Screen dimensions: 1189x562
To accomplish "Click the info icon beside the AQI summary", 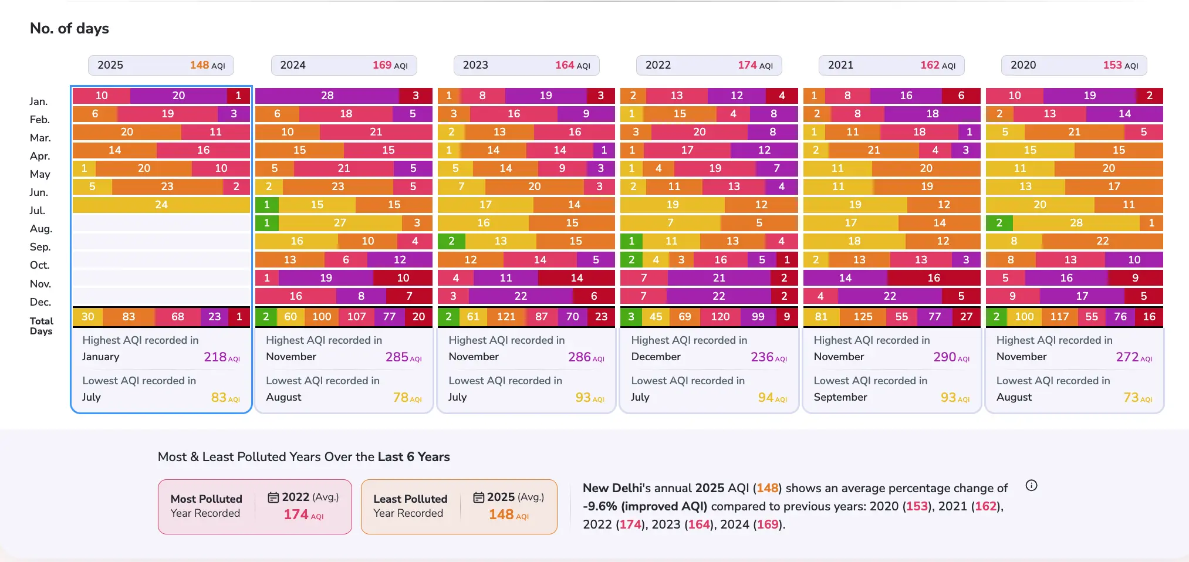I will 1031,486.
